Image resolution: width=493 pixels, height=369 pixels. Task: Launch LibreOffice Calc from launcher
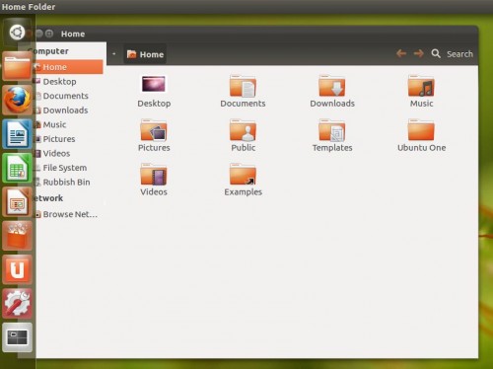(17, 168)
